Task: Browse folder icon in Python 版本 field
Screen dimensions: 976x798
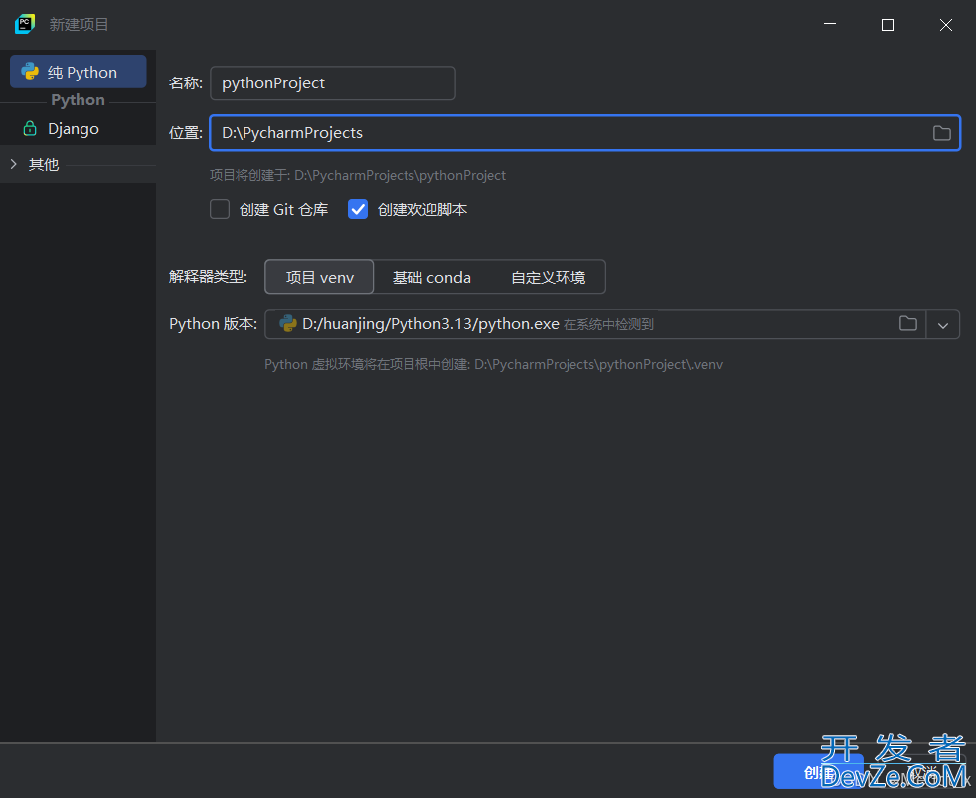Action: pos(908,324)
